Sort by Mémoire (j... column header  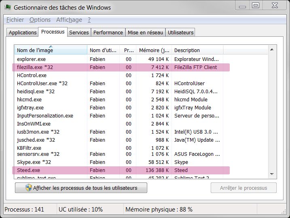coord(154,50)
